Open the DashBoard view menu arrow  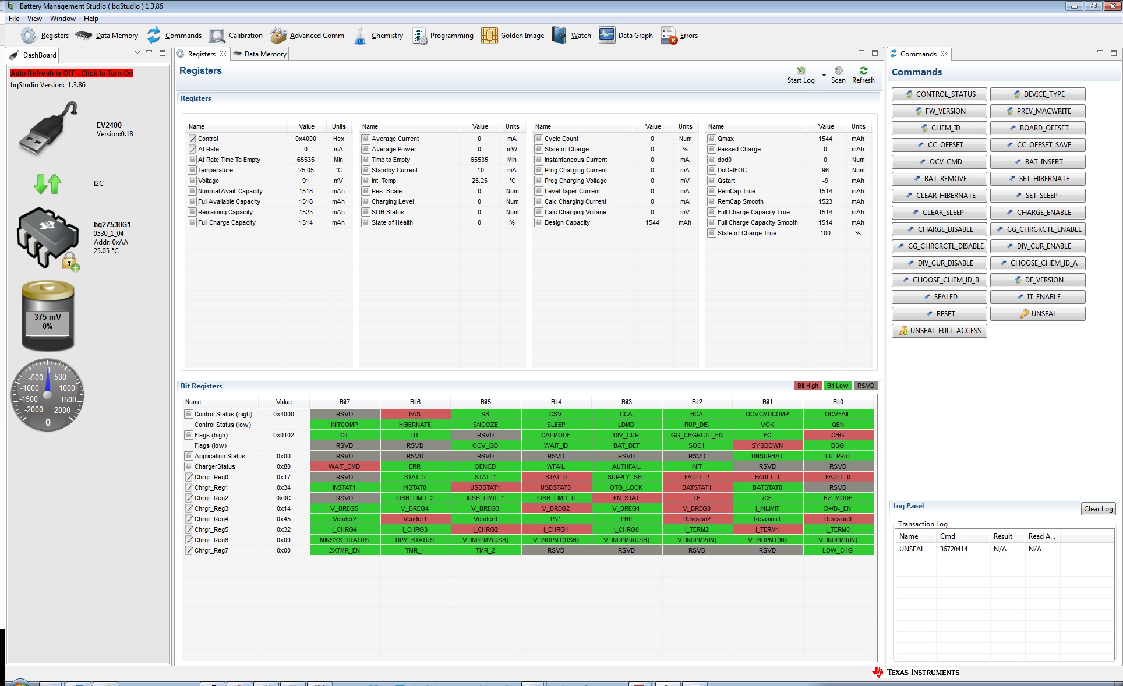coord(137,52)
